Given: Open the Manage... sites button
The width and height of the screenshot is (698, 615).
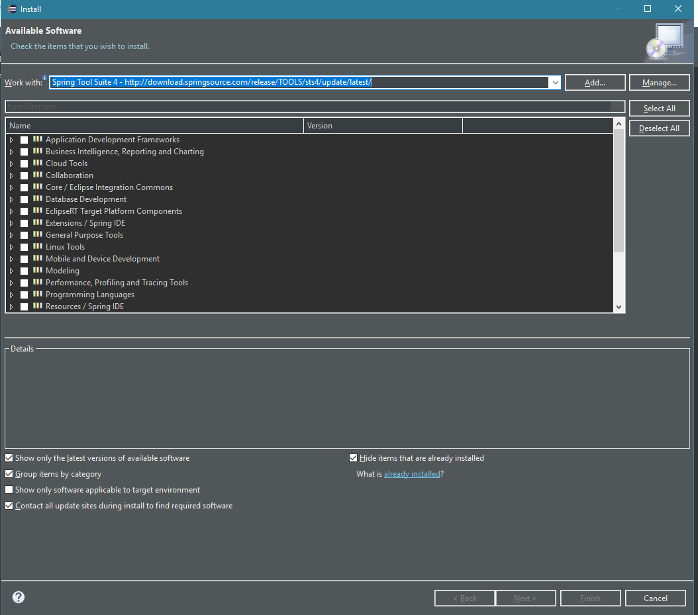Looking at the screenshot, I should pyautogui.click(x=660, y=82).
